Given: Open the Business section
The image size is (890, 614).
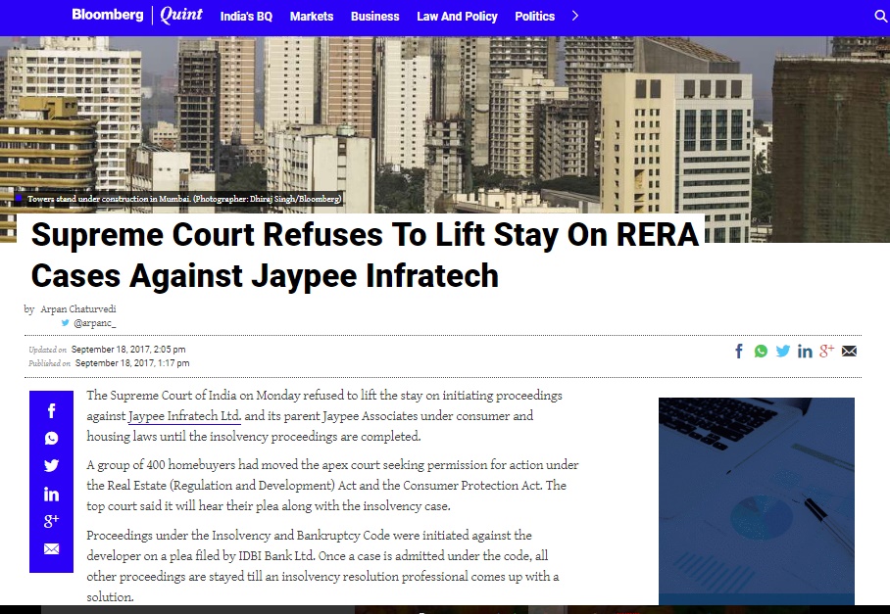Looking at the screenshot, I should point(374,17).
